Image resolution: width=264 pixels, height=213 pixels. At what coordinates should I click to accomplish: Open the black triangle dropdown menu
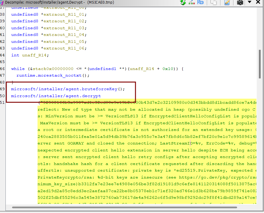pyautogui.click(x=249, y=2)
